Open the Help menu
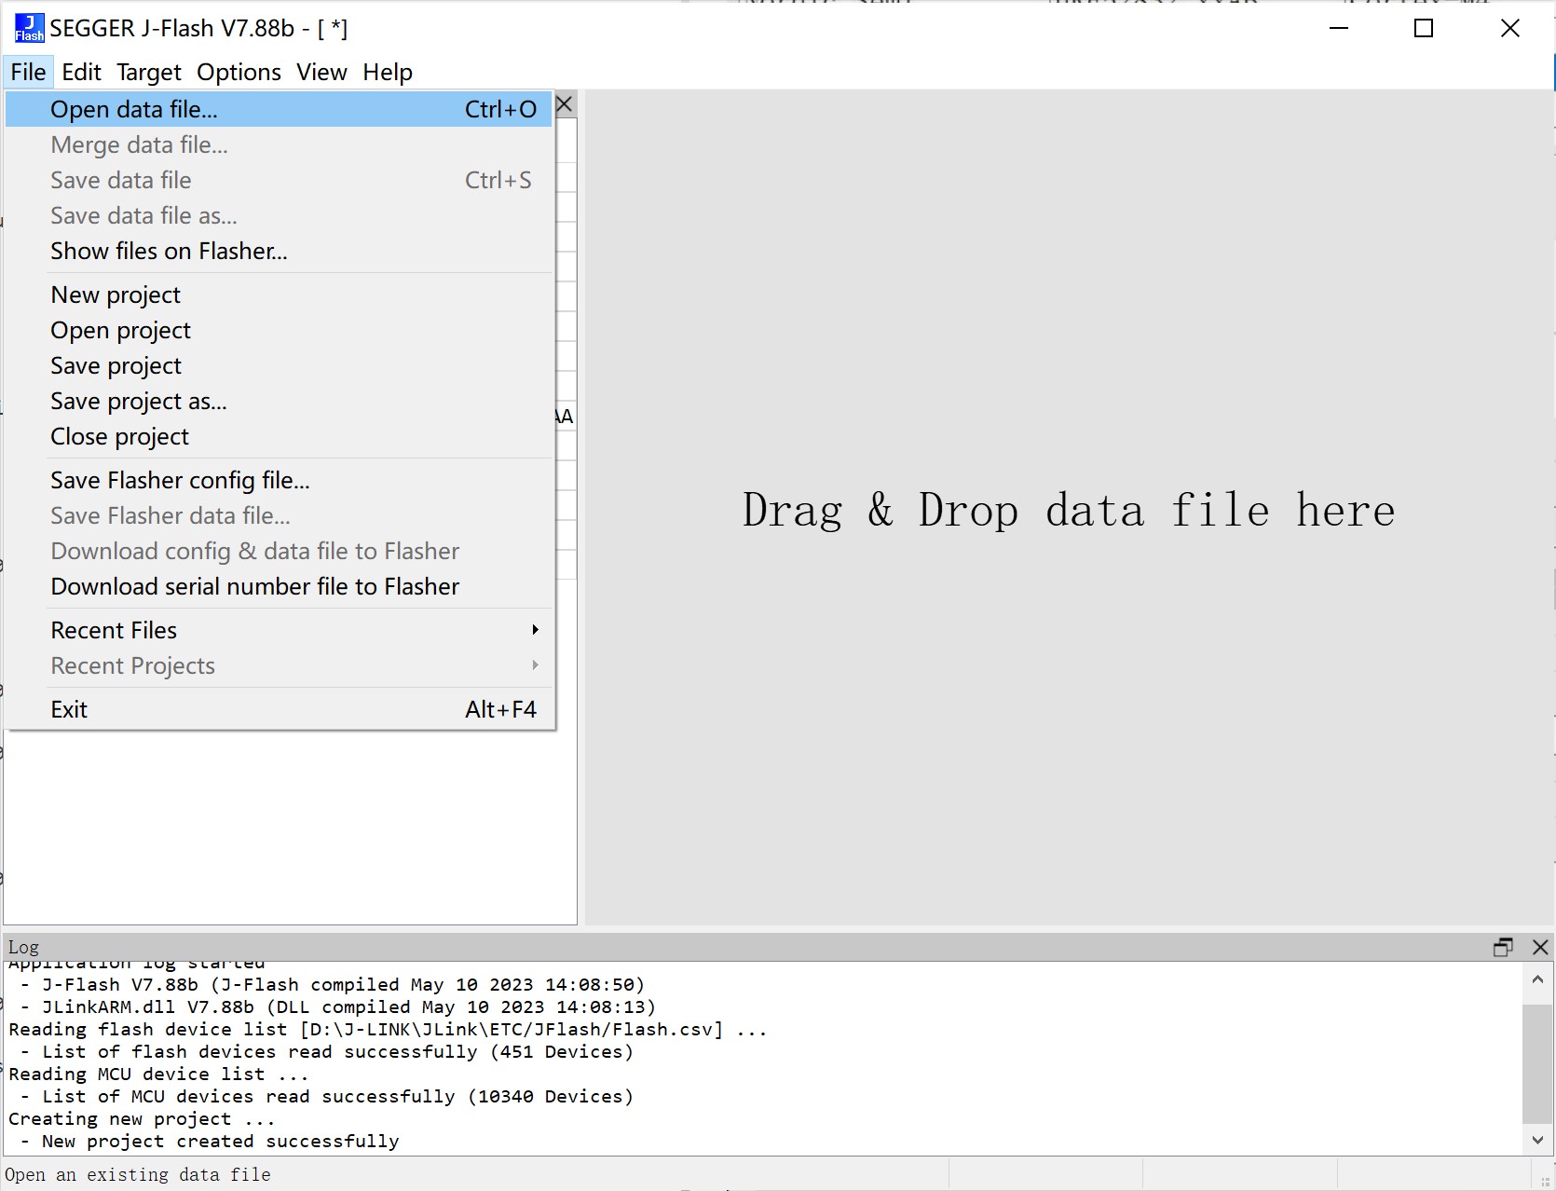 click(x=388, y=72)
